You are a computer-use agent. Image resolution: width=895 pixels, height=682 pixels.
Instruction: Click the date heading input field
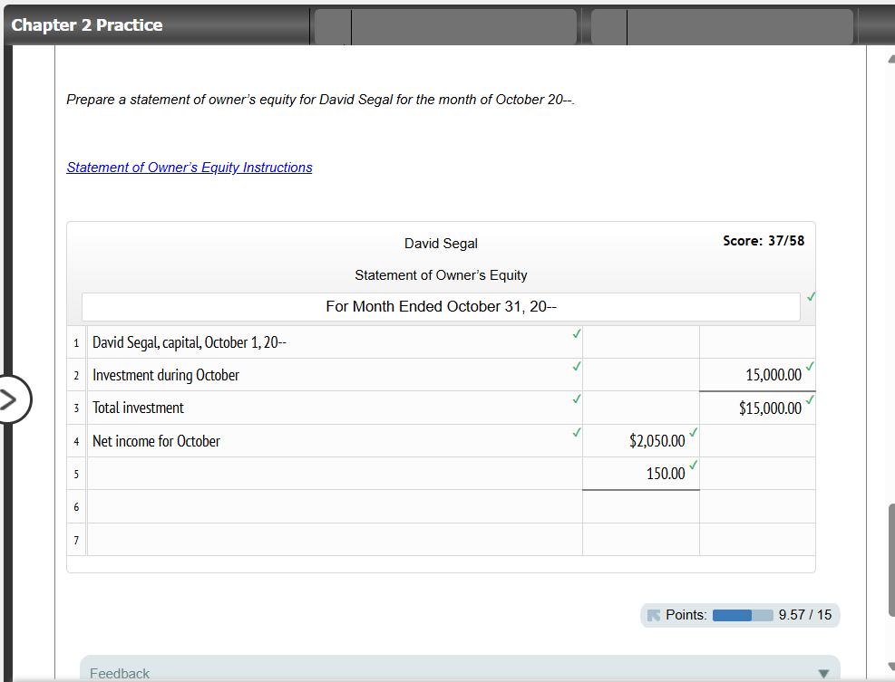point(441,306)
